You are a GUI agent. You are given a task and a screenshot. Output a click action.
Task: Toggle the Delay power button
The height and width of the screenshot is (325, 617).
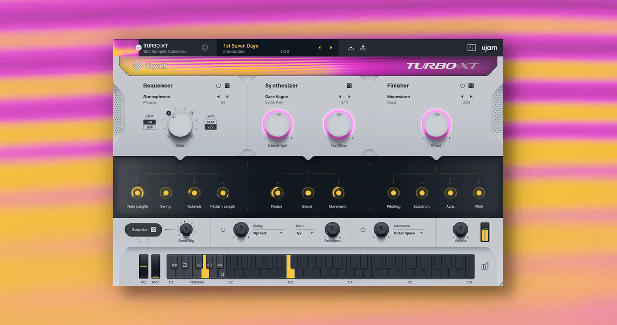pyautogui.click(x=223, y=230)
